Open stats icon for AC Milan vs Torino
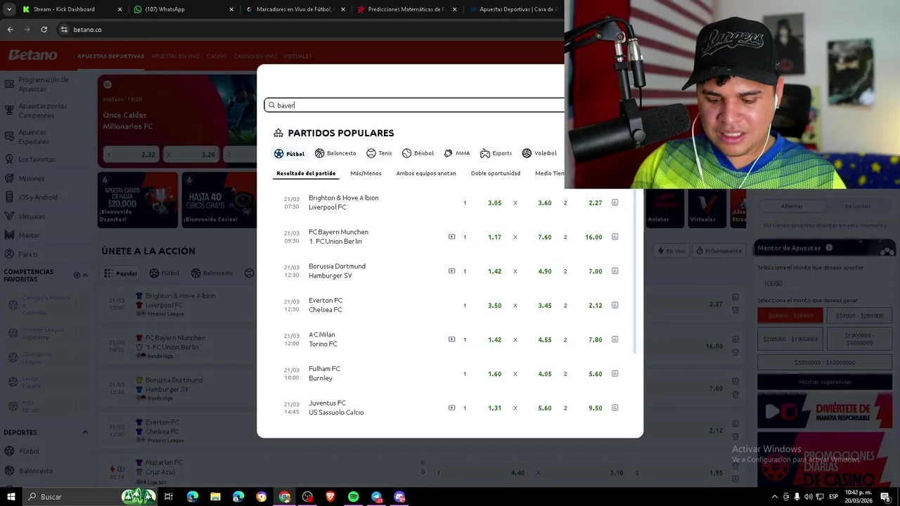The height and width of the screenshot is (506, 900). point(615,339)
